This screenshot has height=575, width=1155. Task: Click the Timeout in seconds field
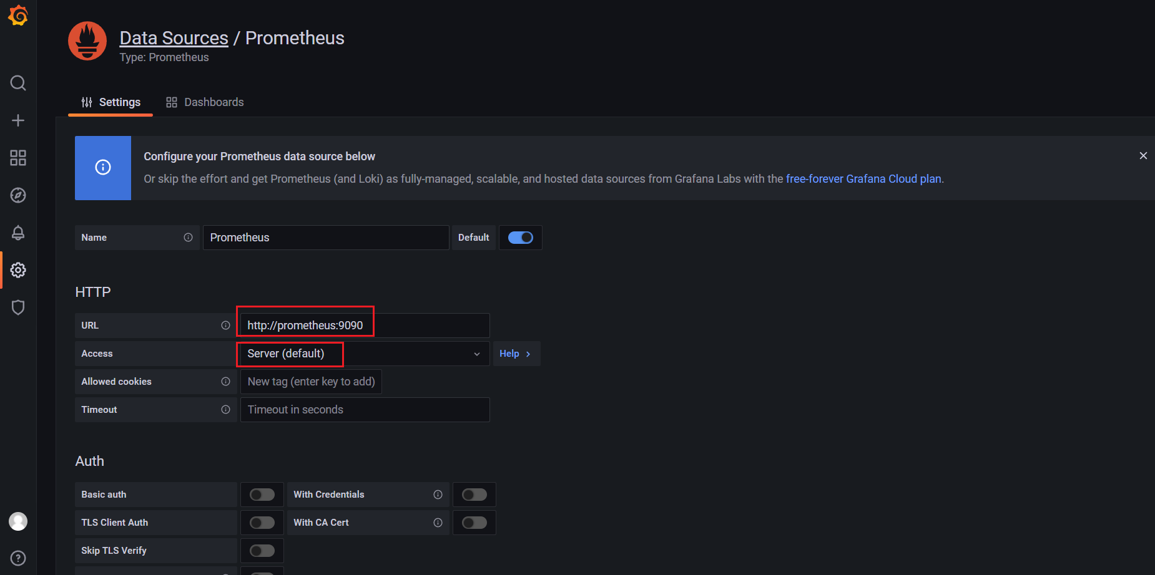click(365, 410)
